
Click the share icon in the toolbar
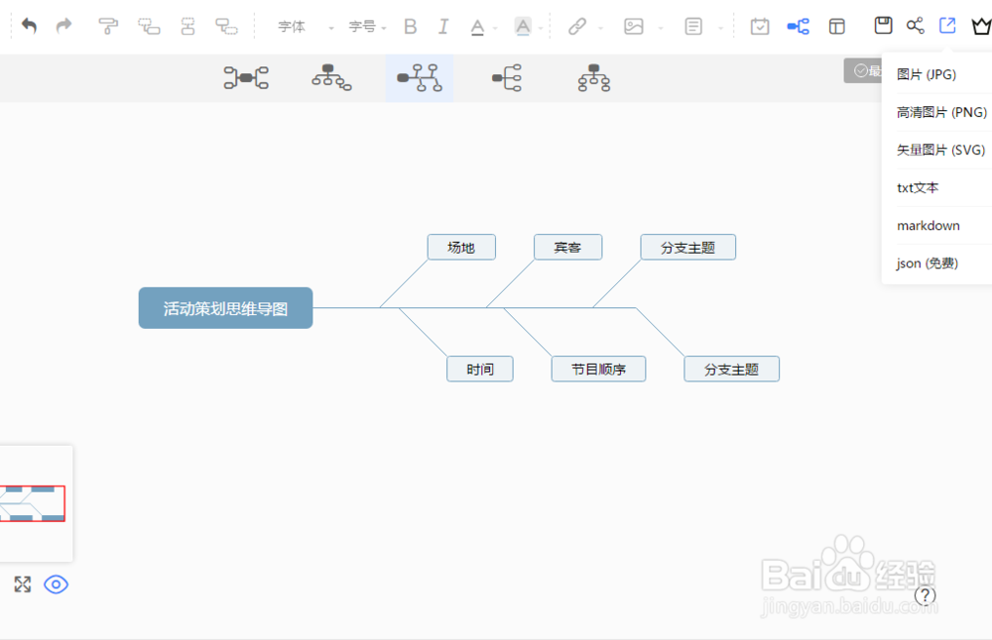coord(917,26)
